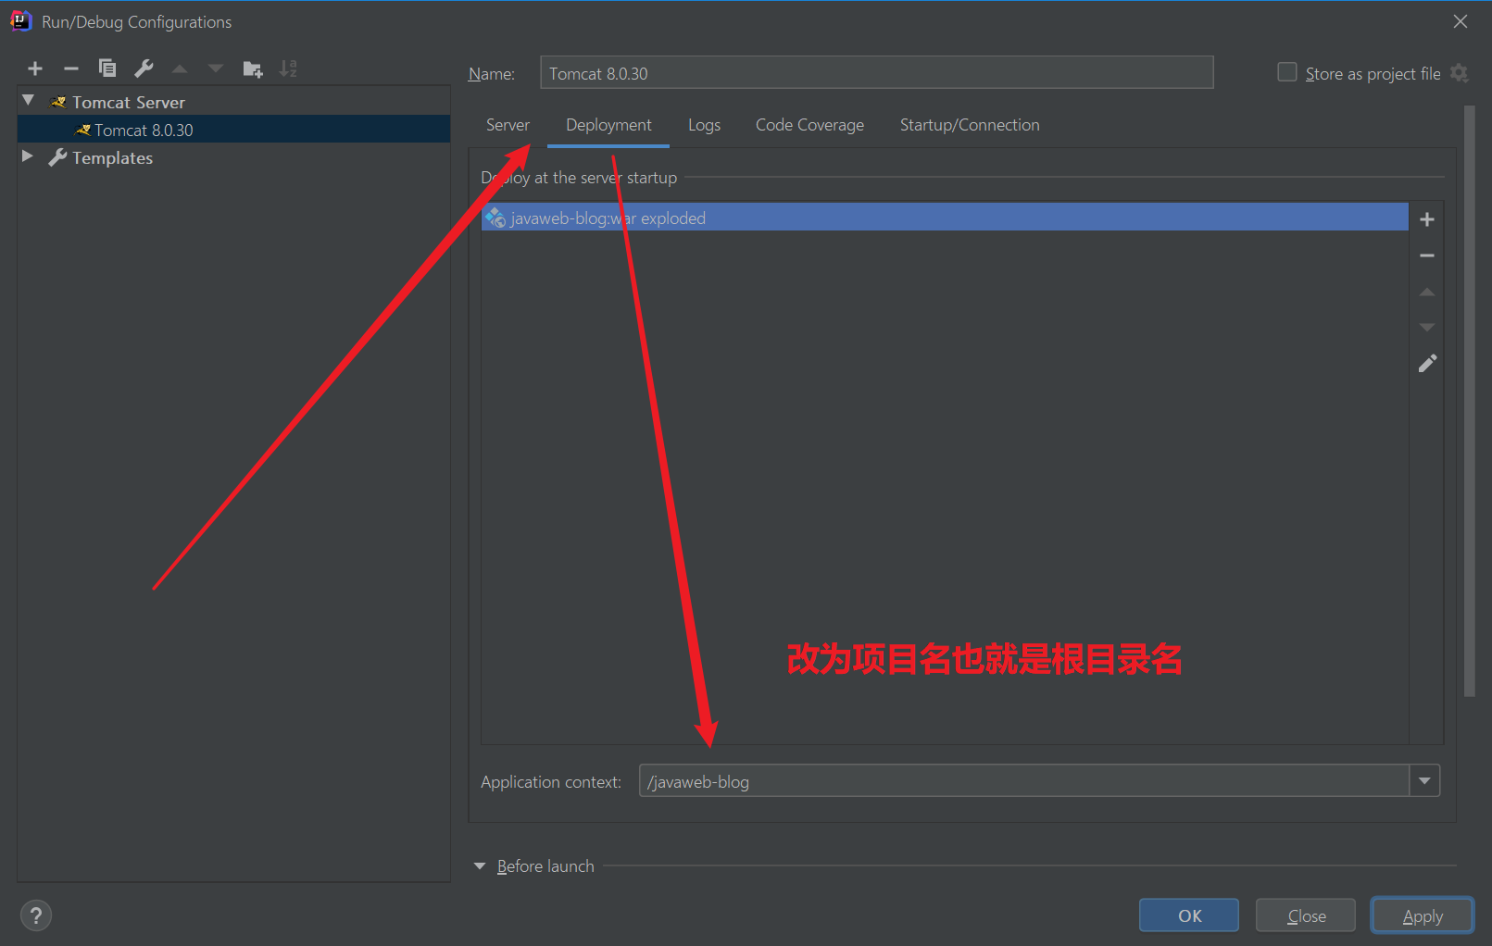This screenshot has width=1492, height=946.
Task: Collapse the Before launch section
Action: pyautogui.click(x=480, y=866)
